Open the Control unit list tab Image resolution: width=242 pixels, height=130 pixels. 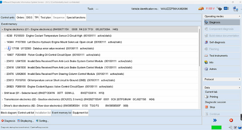click(x=26, y=113)
